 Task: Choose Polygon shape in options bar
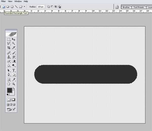point(12,7)
